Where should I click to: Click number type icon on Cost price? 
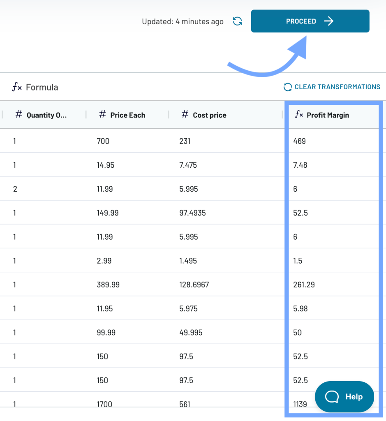point(185,114)
